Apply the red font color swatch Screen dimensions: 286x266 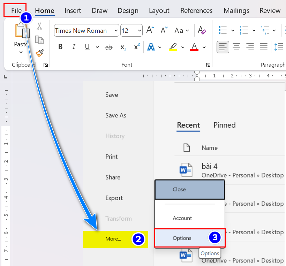click(194, 47)
